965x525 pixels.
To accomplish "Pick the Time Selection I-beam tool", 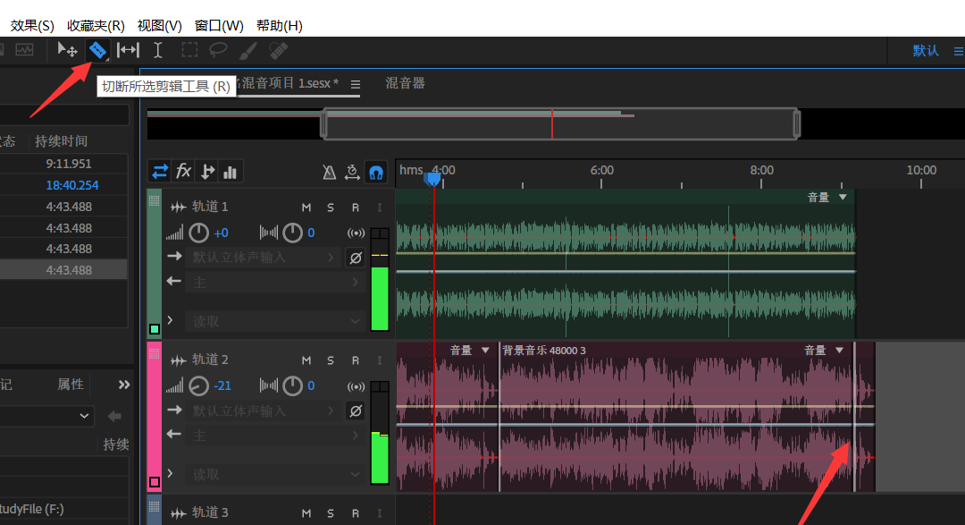I will pyautogui.click(x=158, y=50).
